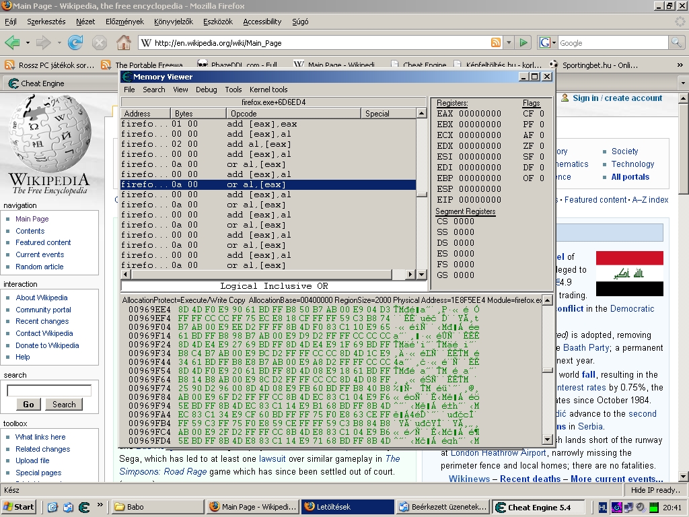The width and height of the screenshot is (689, 517).
Task: Open the back history dropdown arrow
Action: tap(28, 43)
